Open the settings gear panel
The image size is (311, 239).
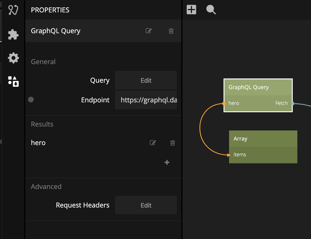click(x=13, y=58)
